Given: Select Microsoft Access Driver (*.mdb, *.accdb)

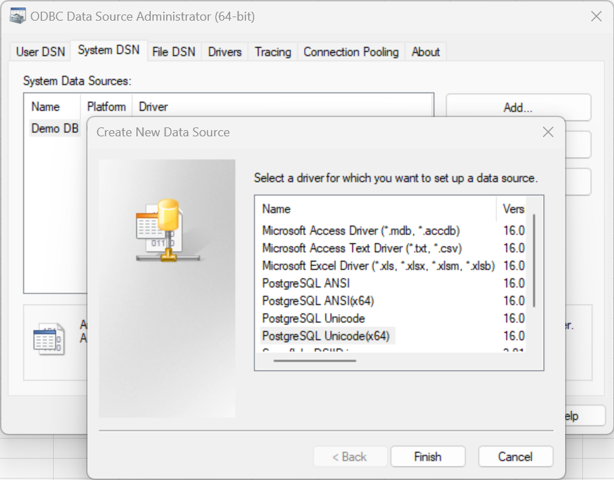Looking at the screenshot, I should [x=360, y=231].
